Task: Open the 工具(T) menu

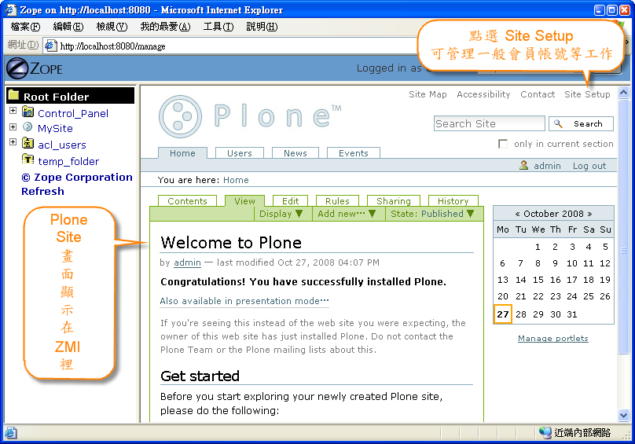Action: tap(218, 27)
